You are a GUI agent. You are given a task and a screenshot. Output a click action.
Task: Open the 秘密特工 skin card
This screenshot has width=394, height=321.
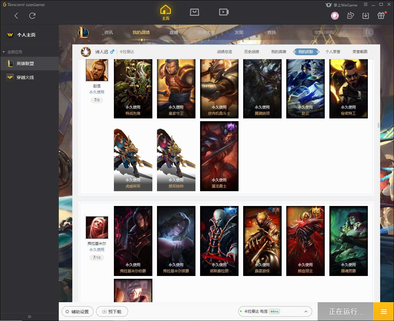348,89
